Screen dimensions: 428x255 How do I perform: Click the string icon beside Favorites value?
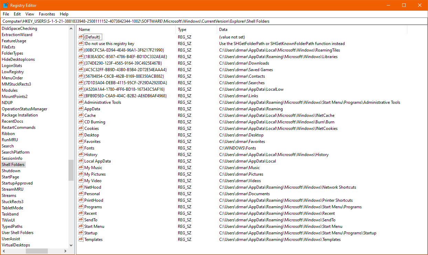(81, 141)
